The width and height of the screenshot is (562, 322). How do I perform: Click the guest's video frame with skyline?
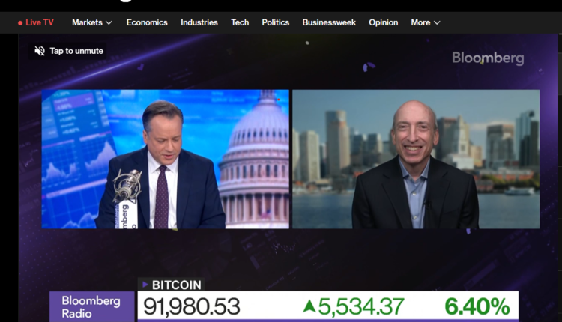[x=416, y=159]
